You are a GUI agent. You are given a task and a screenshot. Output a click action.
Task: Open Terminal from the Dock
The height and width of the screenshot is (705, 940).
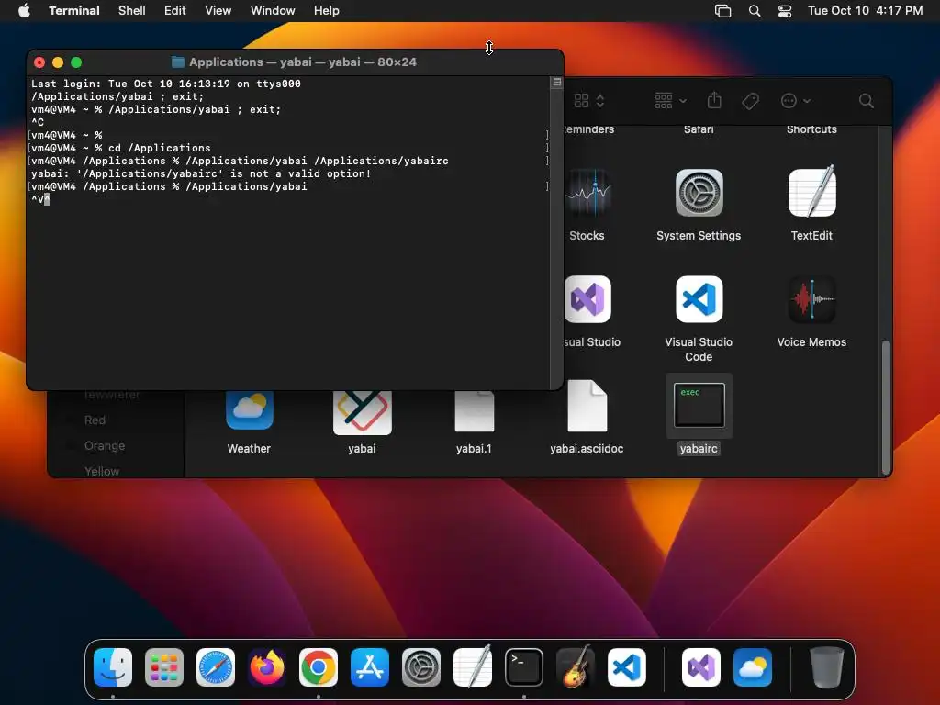(x=524, y=667)
